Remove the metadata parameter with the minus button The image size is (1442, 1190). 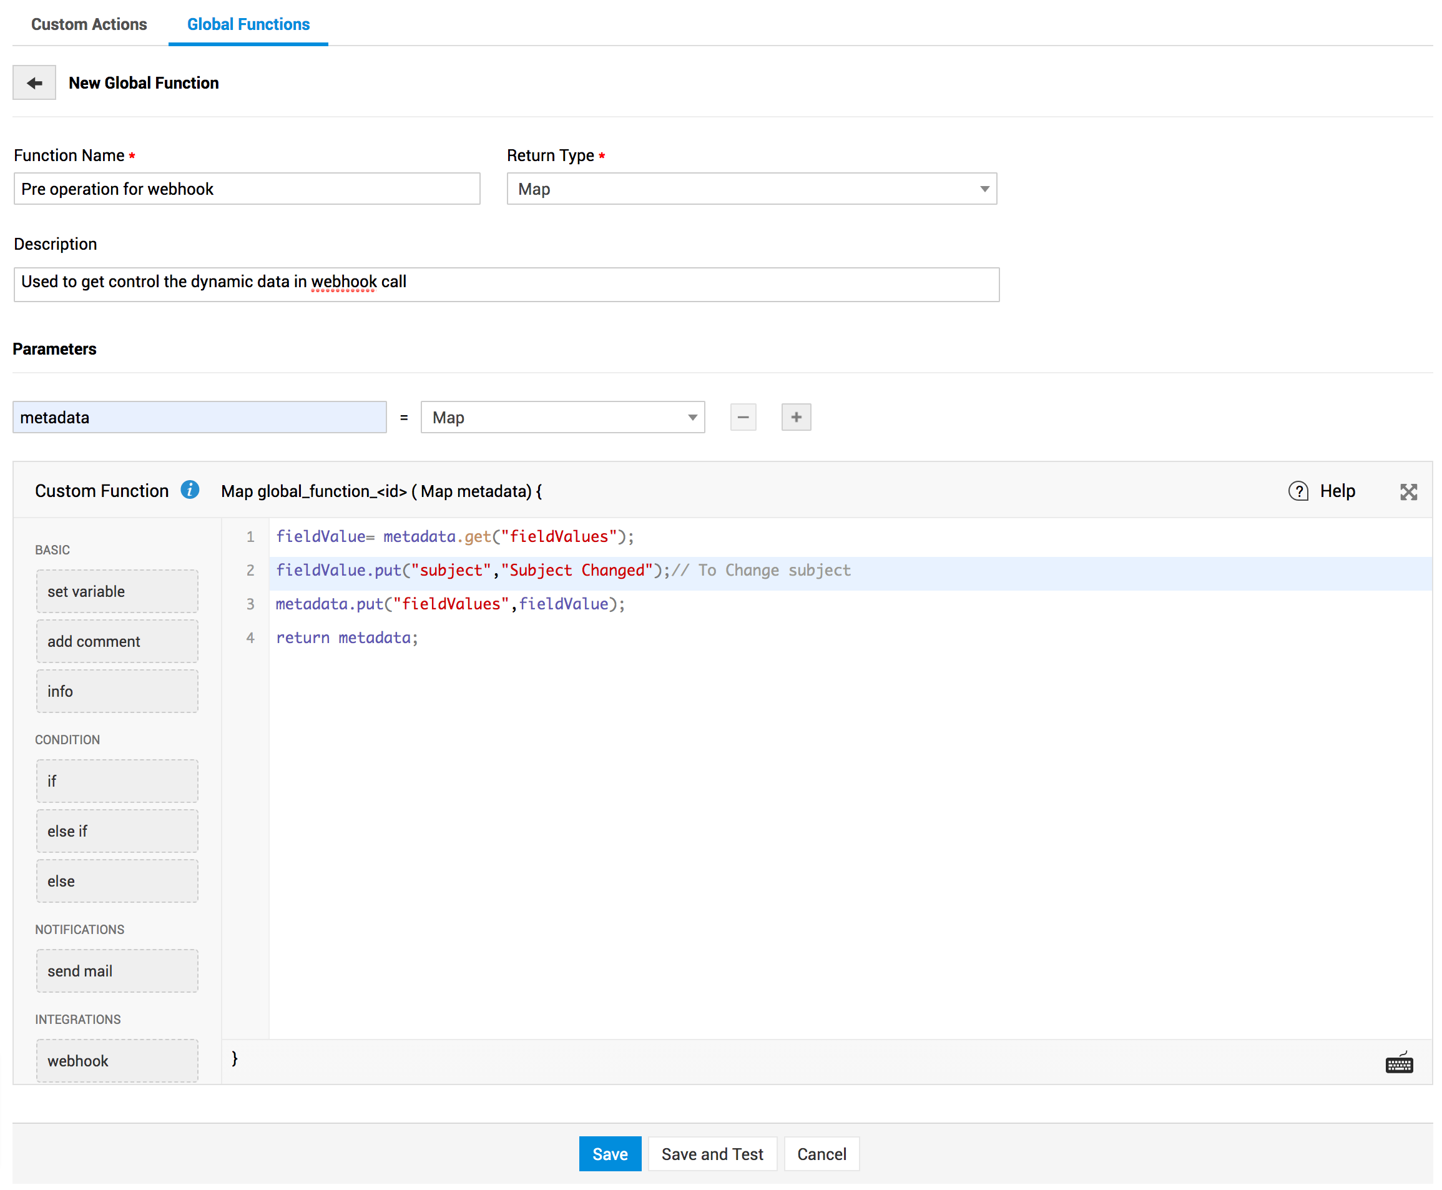(742, 417)
